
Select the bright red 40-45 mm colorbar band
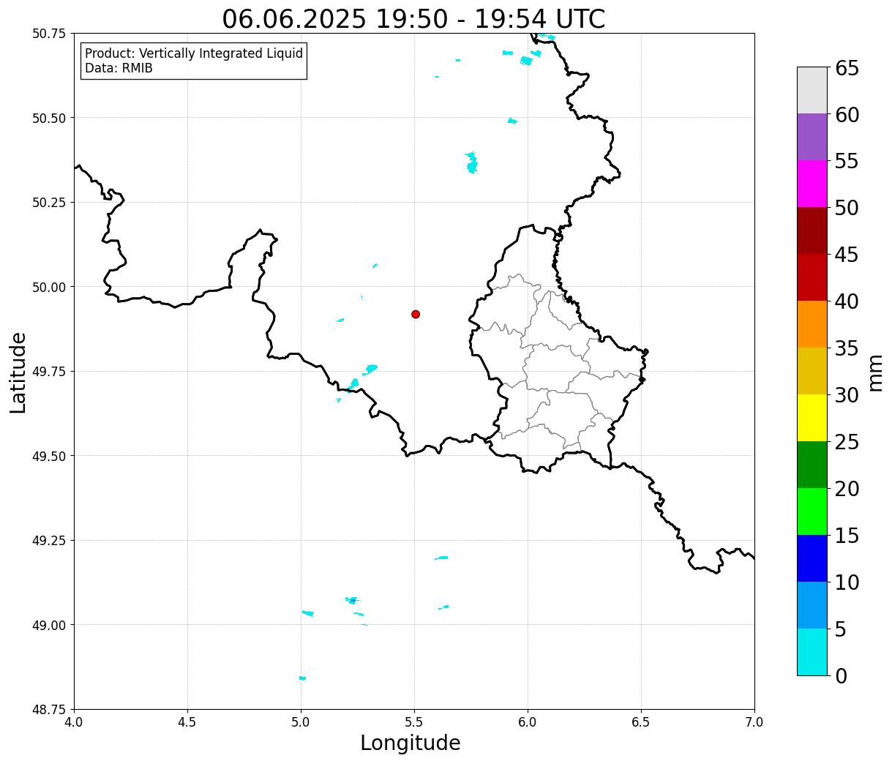click(812, 277)
